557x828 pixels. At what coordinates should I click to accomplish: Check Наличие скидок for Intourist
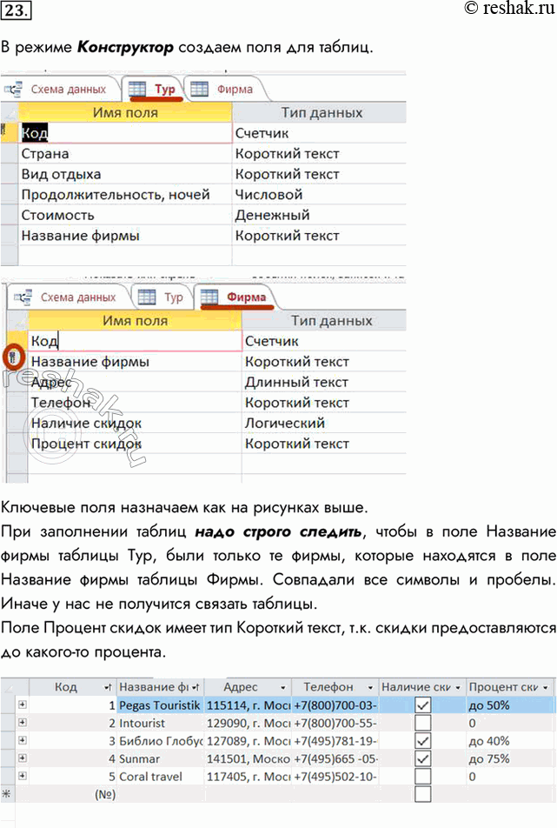(x=423, y=723)
